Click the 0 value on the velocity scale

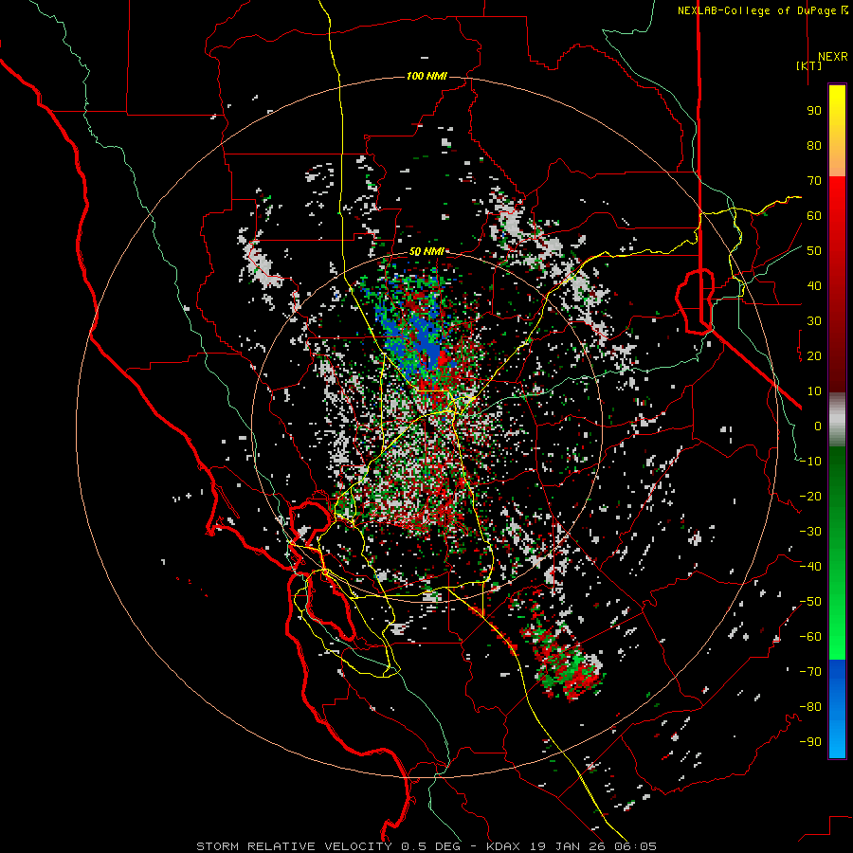(x=818, y=426)
